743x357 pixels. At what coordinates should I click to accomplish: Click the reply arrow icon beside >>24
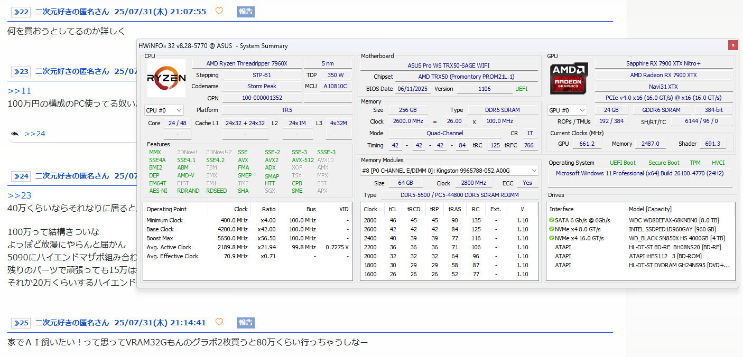(15, 134)
